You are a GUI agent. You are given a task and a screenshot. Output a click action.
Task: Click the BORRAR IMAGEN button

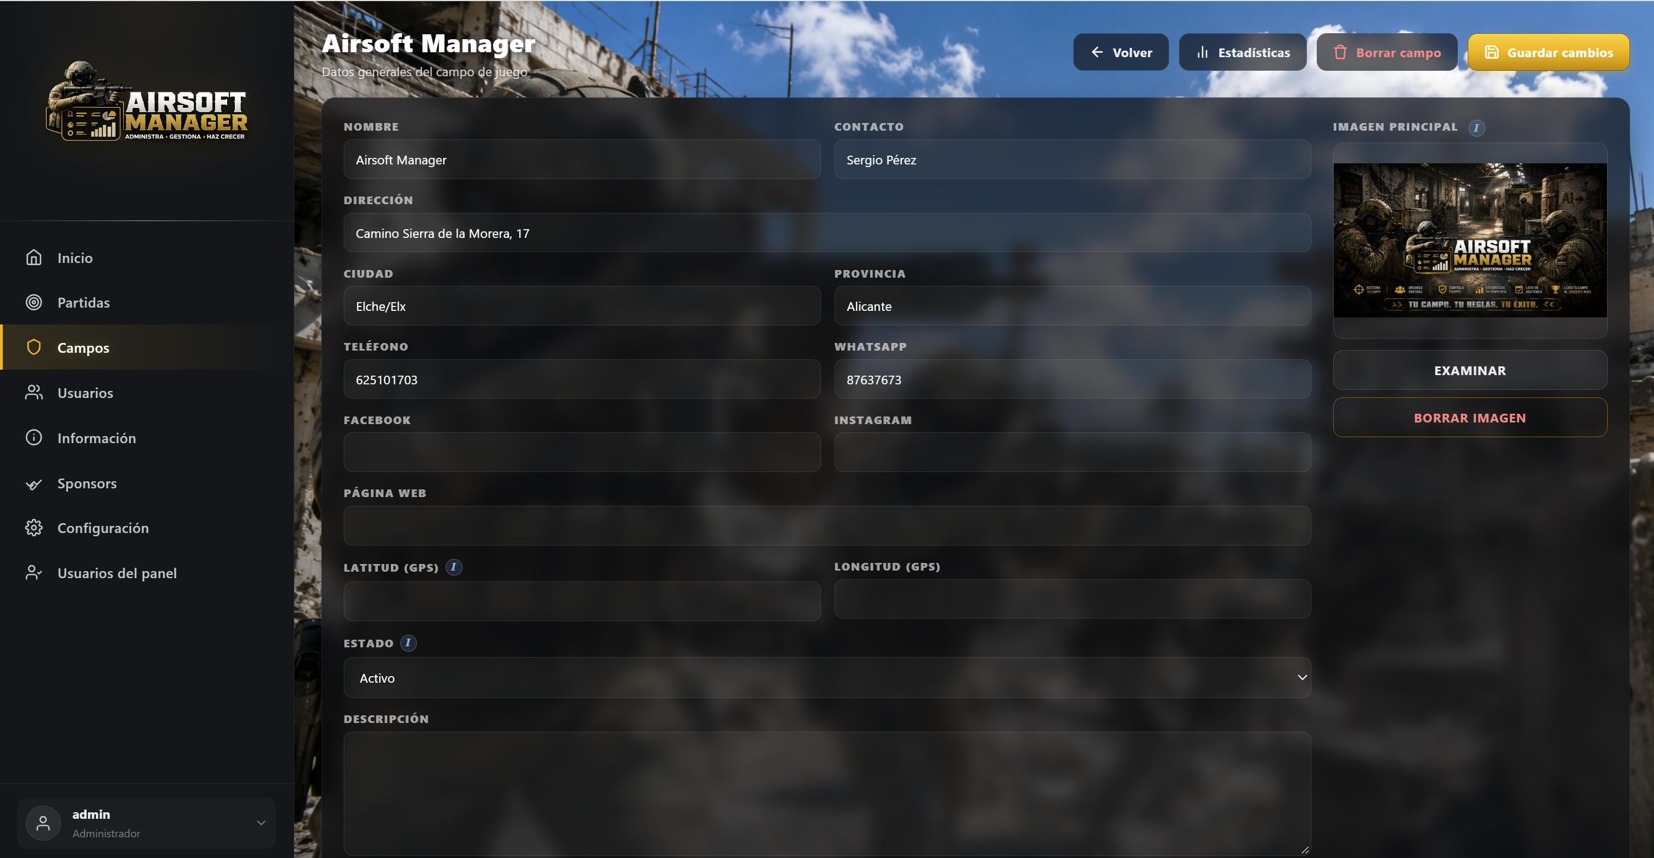(1470, 418)
